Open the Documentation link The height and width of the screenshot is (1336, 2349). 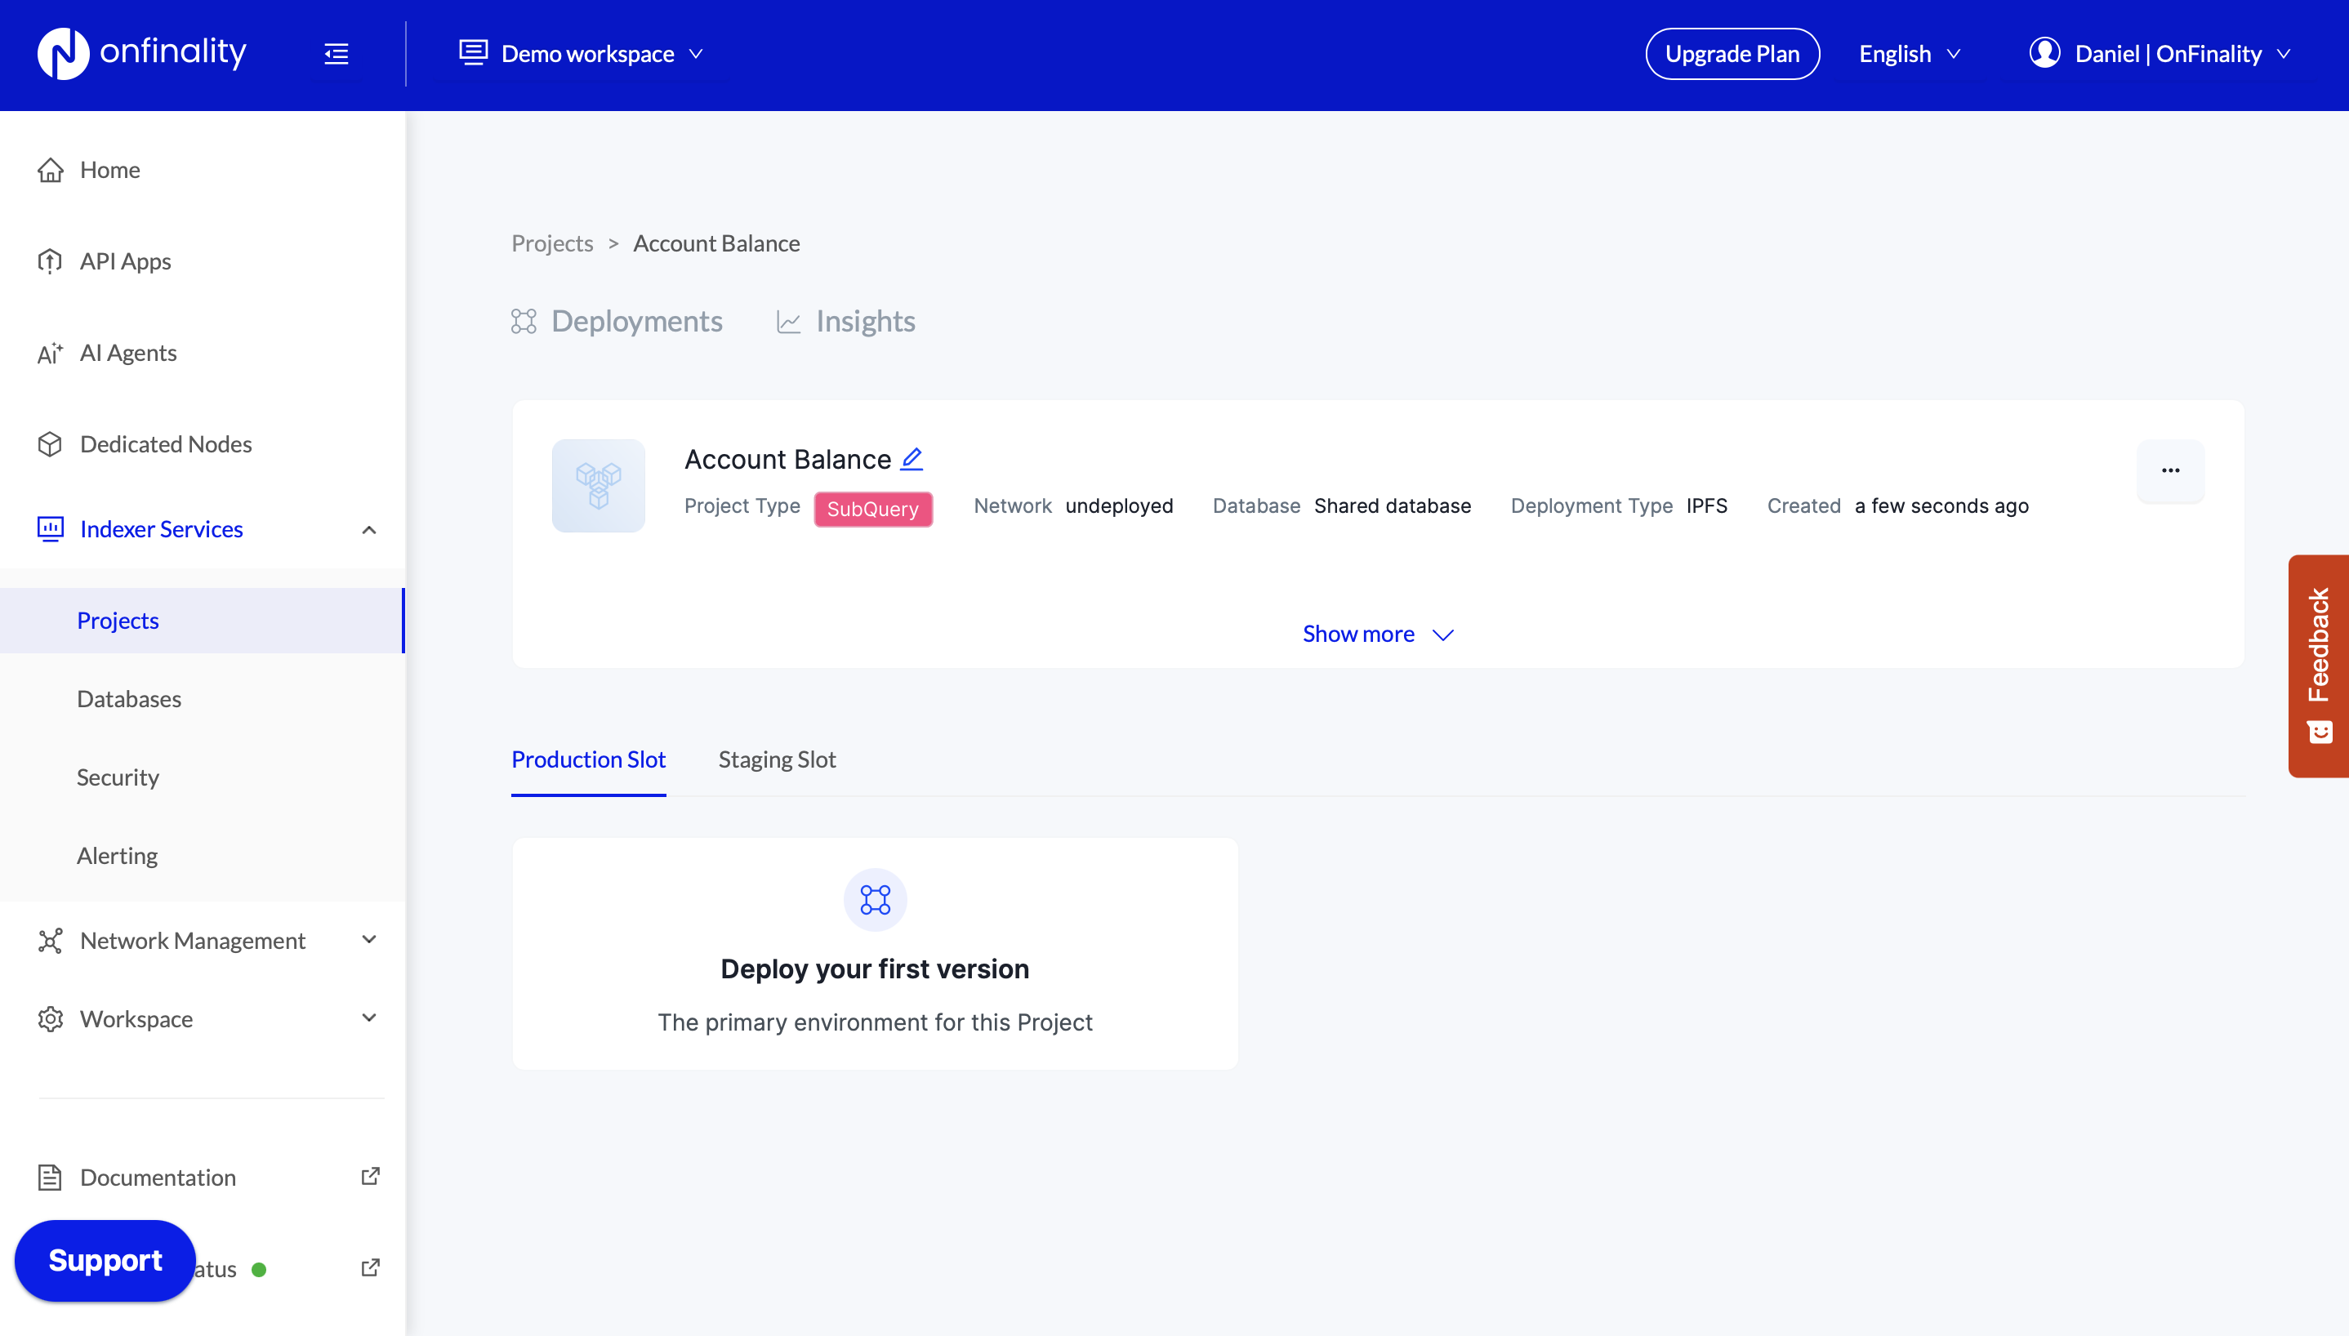pyautogui.click(x=157, y=1178)
